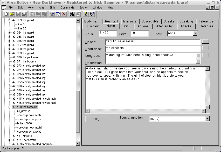Click the yellow question mark Help icon

[x=86, y=14]
